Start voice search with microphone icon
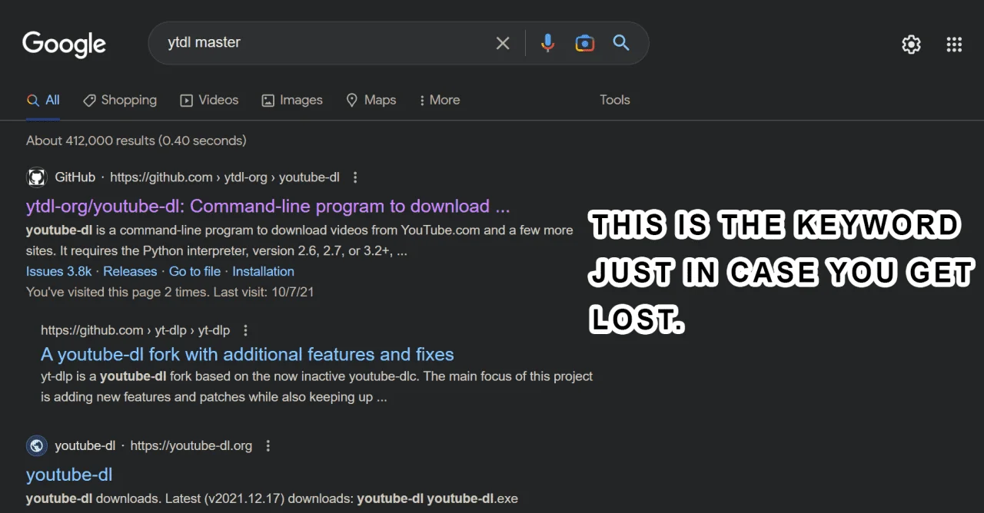 pyautogui.click(x=547, y=43)
